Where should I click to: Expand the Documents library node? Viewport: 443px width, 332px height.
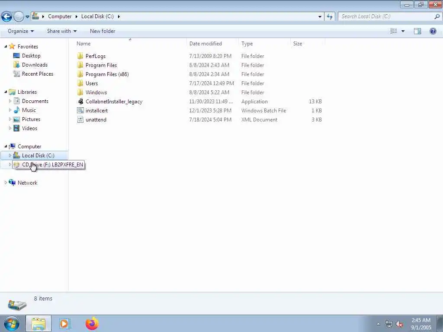(10, 101)
